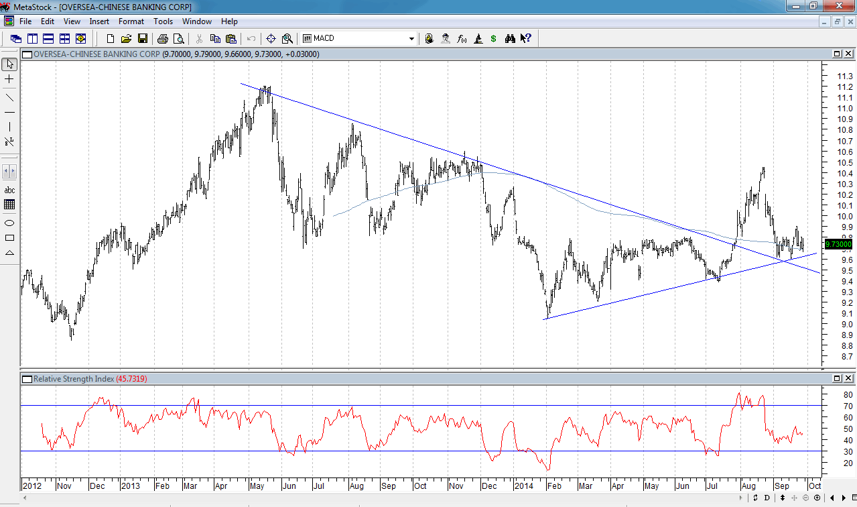The height and width of the screenshot is (507, 857).
Task: Open the Edit menu
Action: [x=47, y=21]
